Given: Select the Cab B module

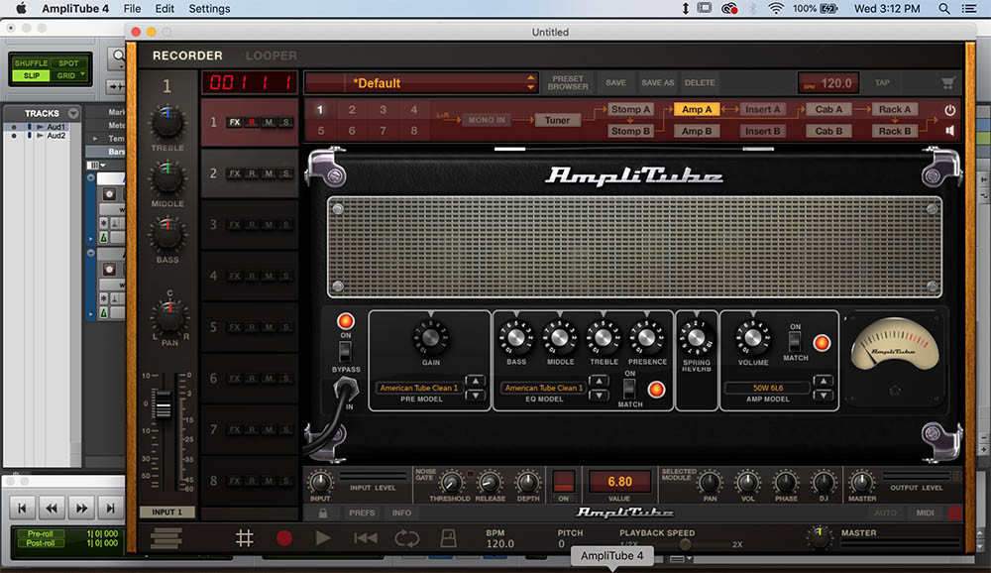Looking at the screenshot, I should pyautogui.click(x=827, y=131).
